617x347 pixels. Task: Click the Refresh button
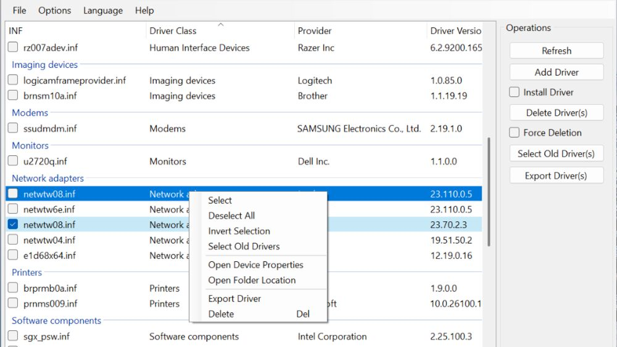557,51
